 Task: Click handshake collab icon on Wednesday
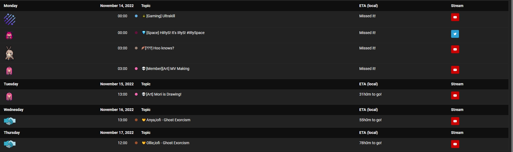pyautogui.click(x=10, y=121)
